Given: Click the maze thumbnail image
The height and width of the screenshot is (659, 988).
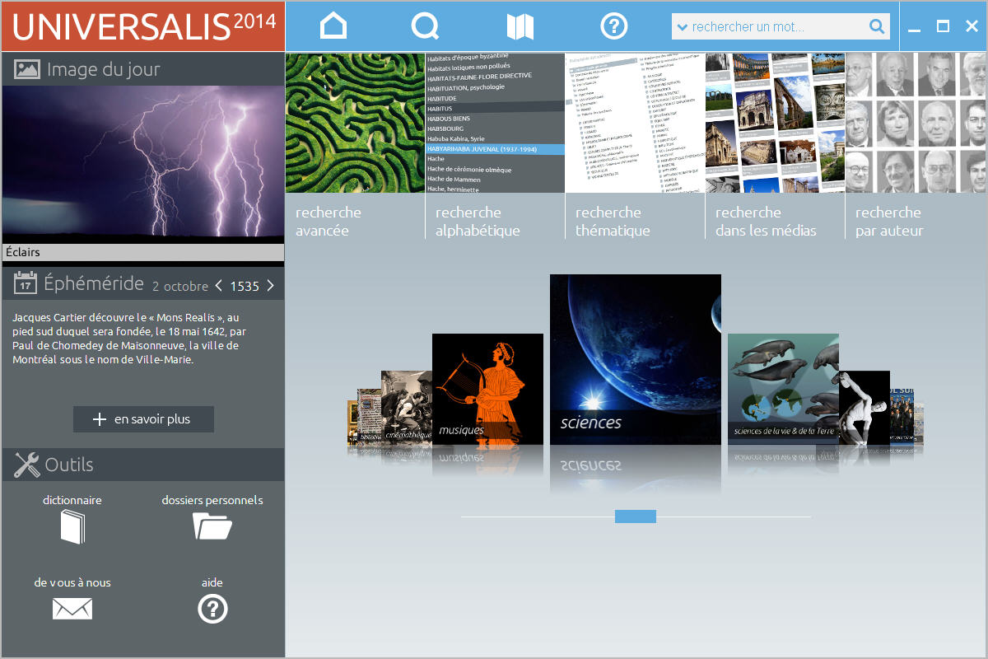Looking at the screenshot, I should [355, 123].
